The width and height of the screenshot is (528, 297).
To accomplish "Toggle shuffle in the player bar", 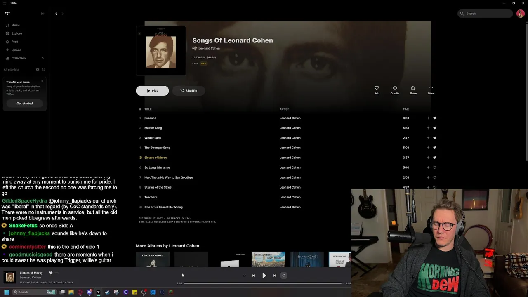I will pyautogui.click(x=244, y=276).
